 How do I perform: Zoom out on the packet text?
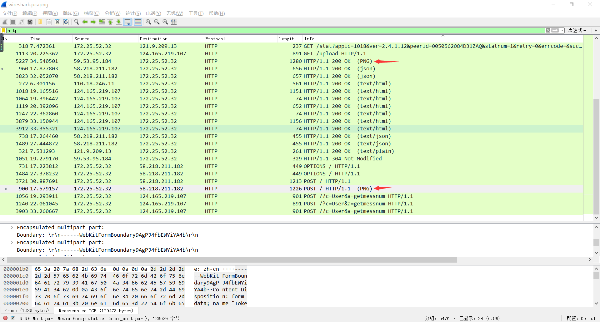[x=157, y=22]
